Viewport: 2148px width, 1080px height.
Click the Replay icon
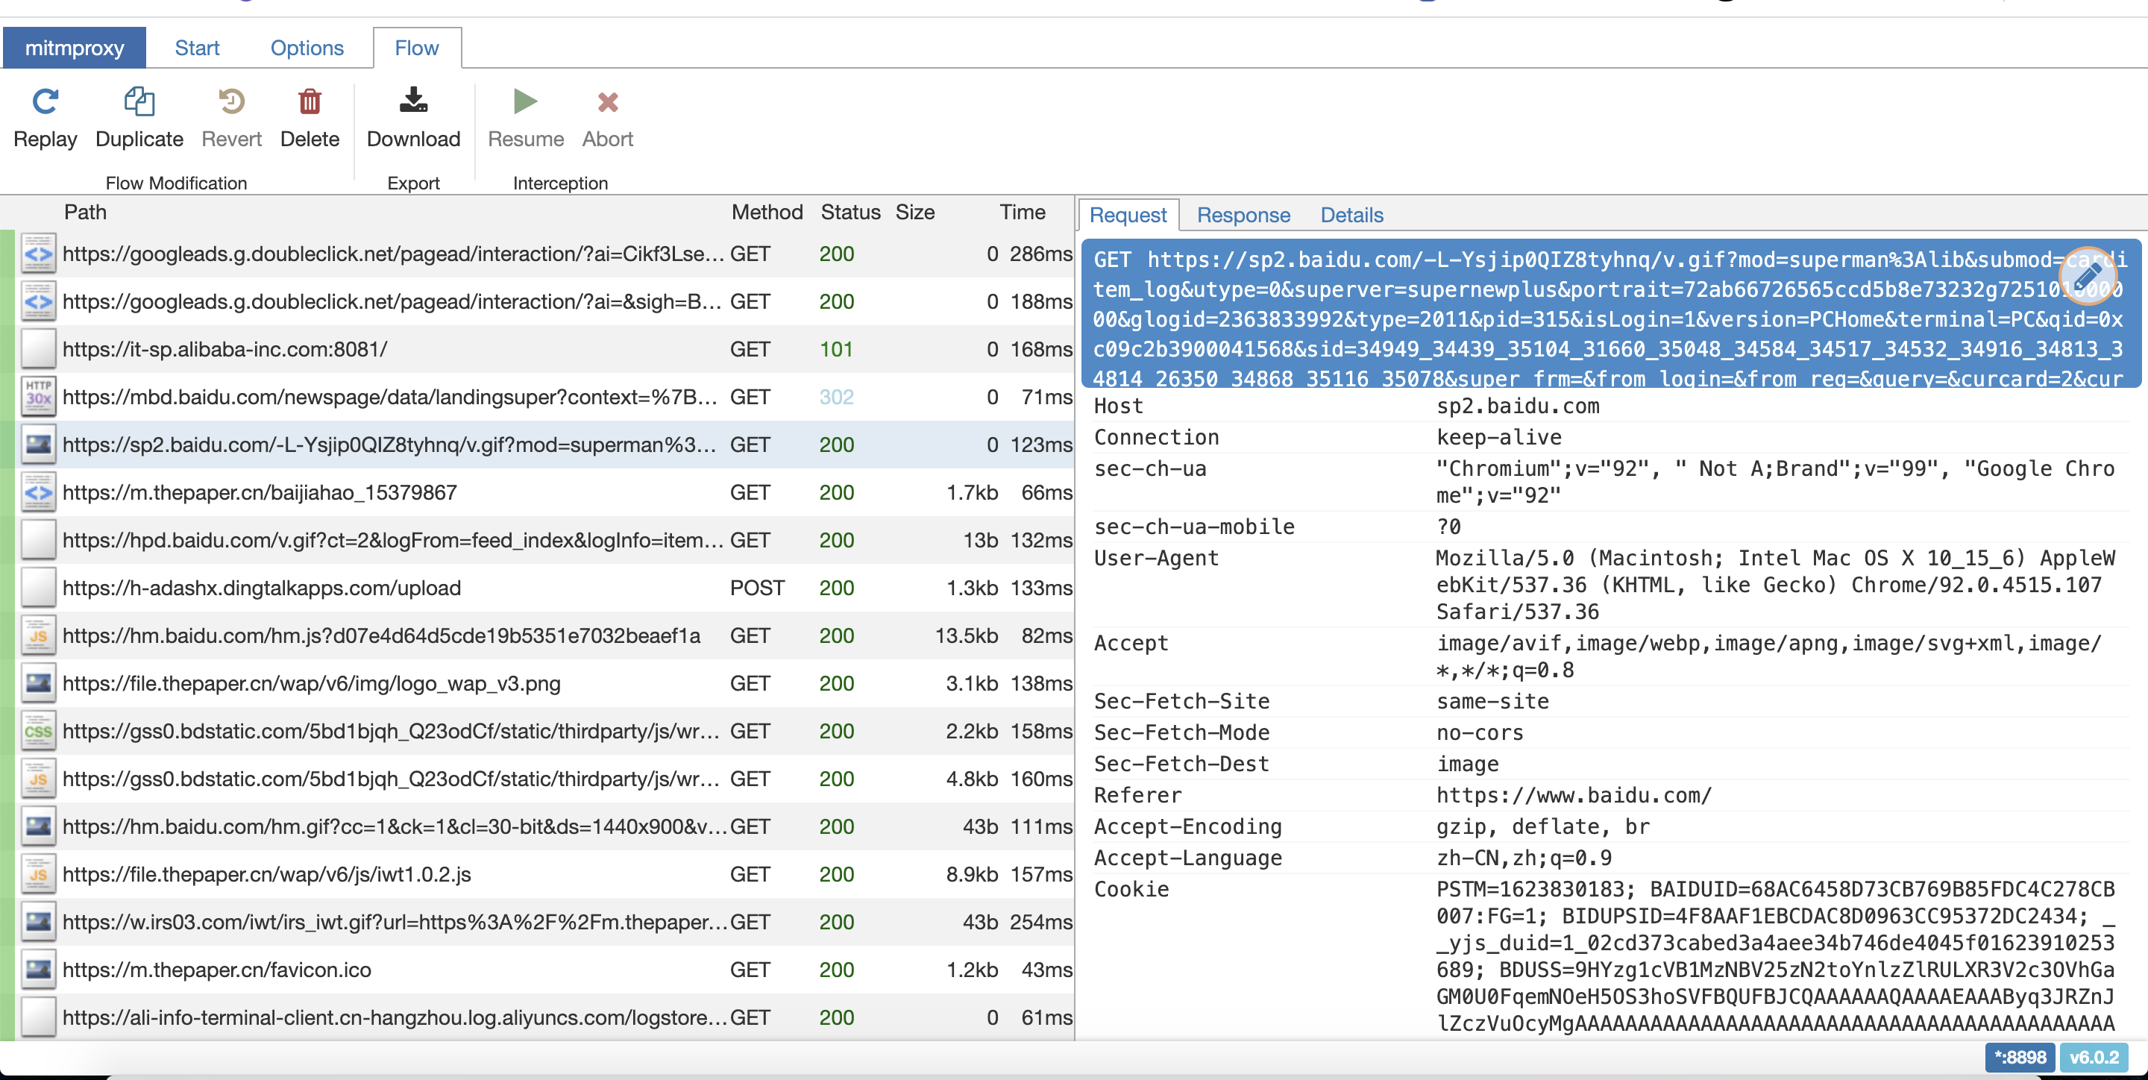click(x=45, y=101)
